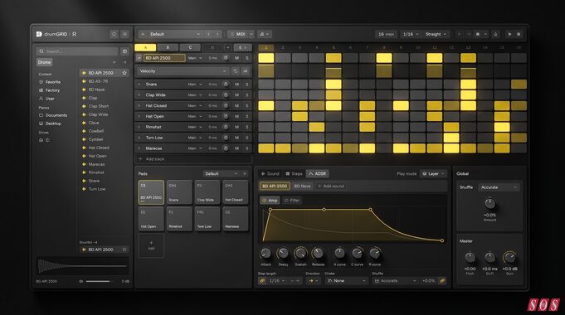Image resolution: width=565 pixels, height=315 pixels.
Task: Open the Play mode Layer dropdown
Action: (x=433, y=174)
